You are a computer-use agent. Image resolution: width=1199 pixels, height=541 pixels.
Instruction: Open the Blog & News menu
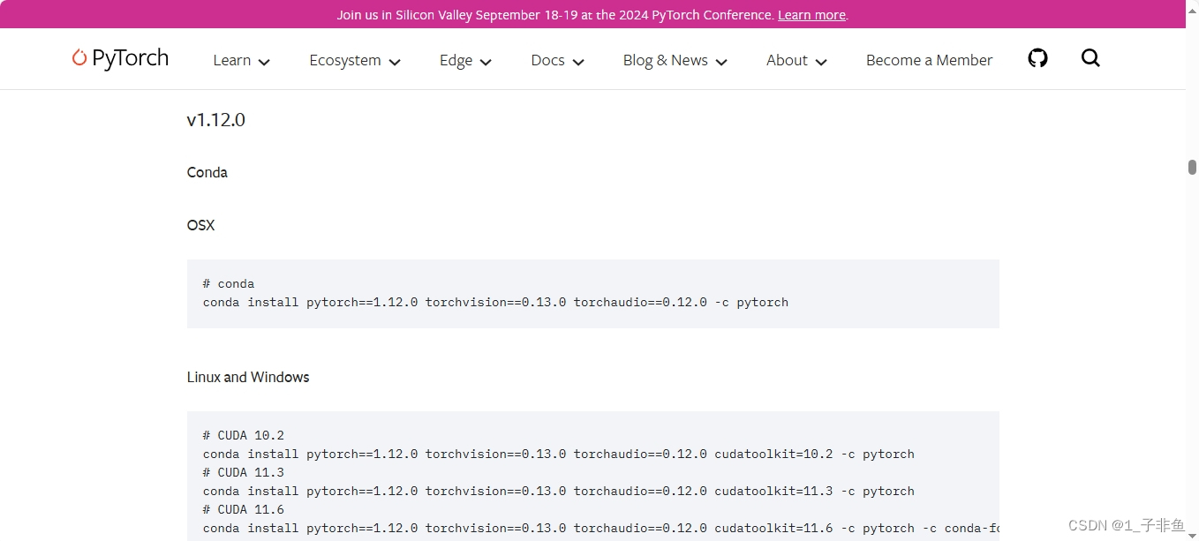[666, 60]
